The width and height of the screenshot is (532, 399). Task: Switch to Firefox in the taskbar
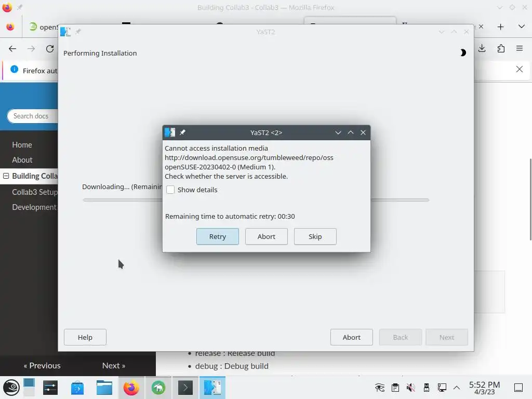coord(131,388)
